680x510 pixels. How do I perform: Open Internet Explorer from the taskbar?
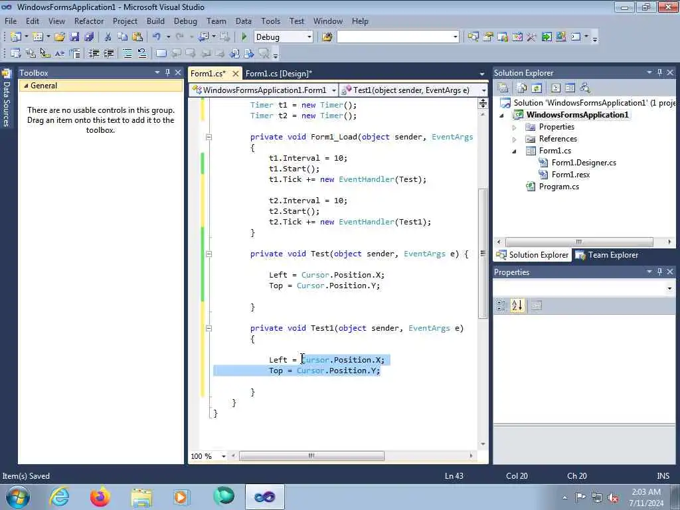[59, 497]
